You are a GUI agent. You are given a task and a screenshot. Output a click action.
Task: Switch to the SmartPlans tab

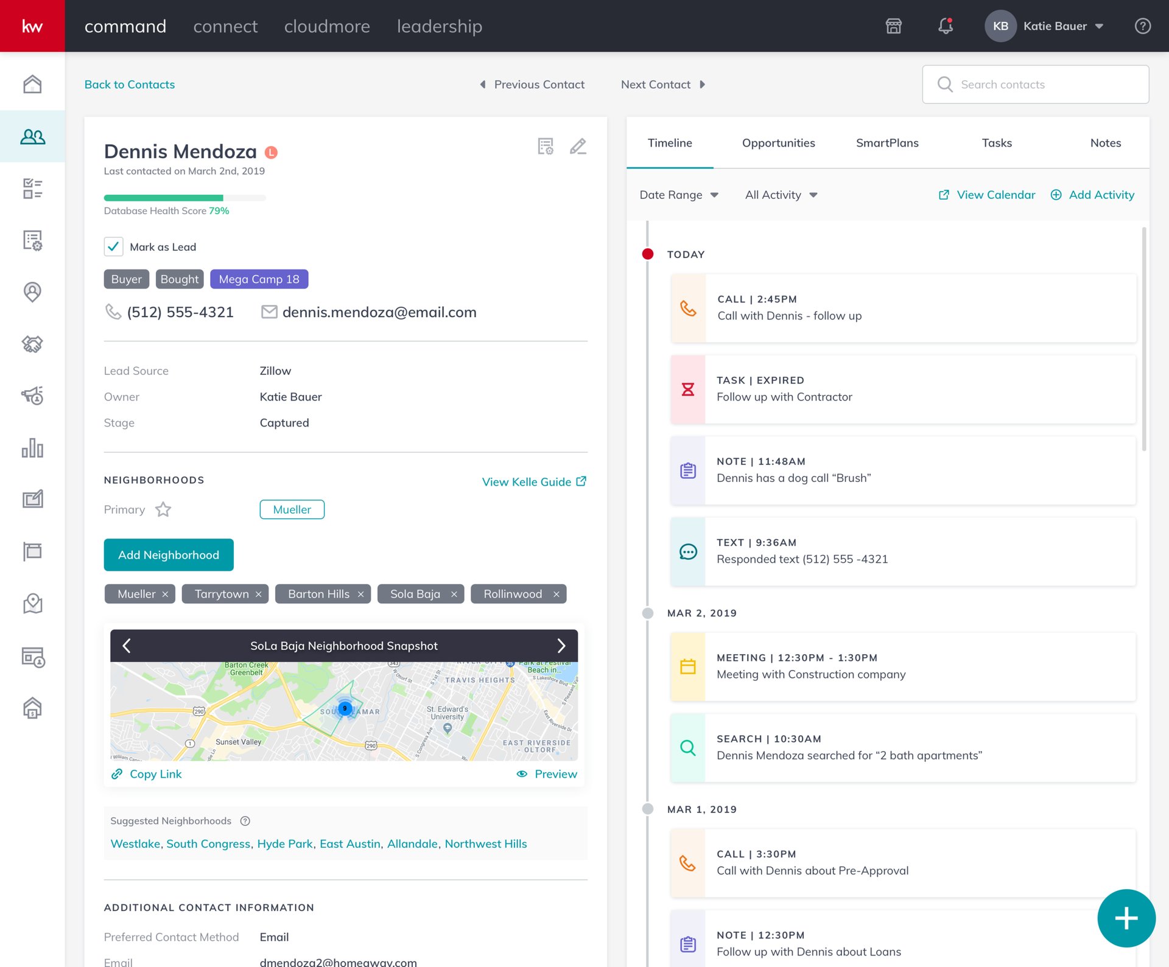(x=887, y=143)
